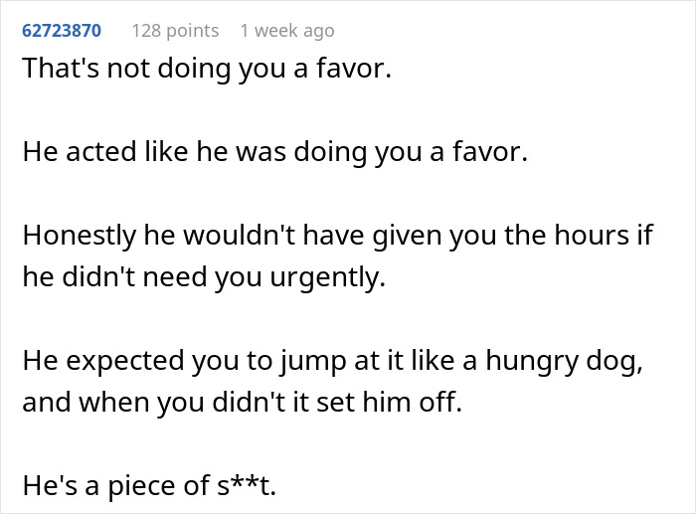Click the word jump in the comment
Viewport: 696px width, 514px height.
[x=313, y=361]
